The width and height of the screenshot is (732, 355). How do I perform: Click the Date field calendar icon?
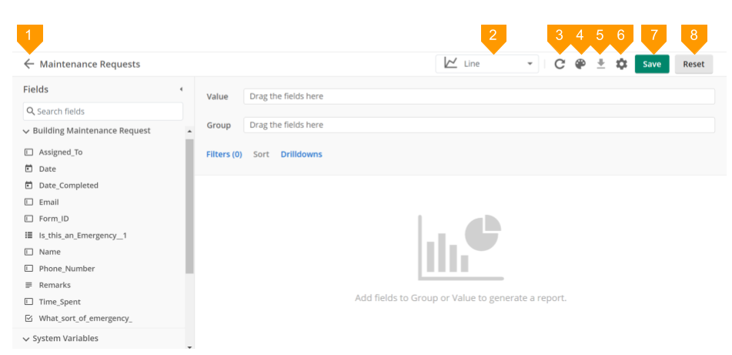tap(28, 169)
